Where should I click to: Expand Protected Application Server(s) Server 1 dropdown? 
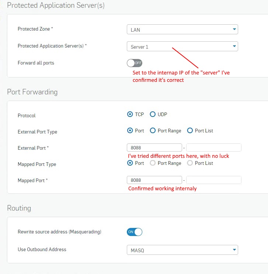(x=182, y=46)
